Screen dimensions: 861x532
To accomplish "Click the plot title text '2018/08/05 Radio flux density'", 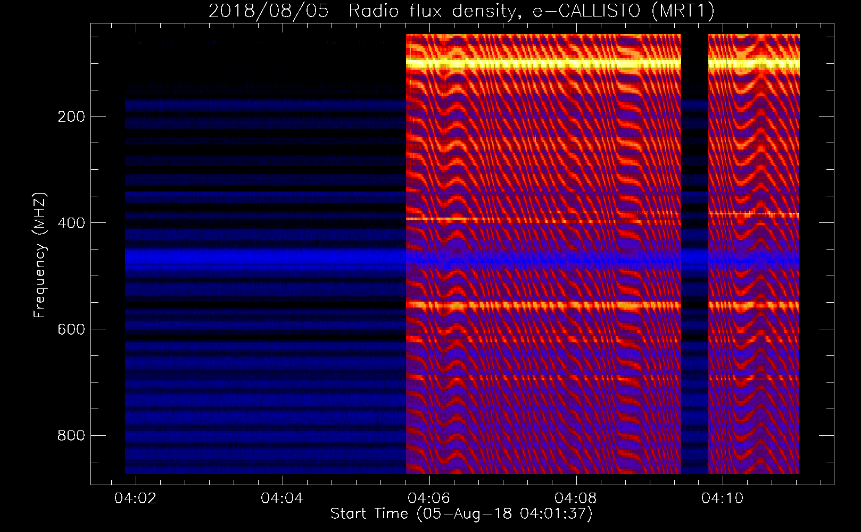I will coord(362,11).
